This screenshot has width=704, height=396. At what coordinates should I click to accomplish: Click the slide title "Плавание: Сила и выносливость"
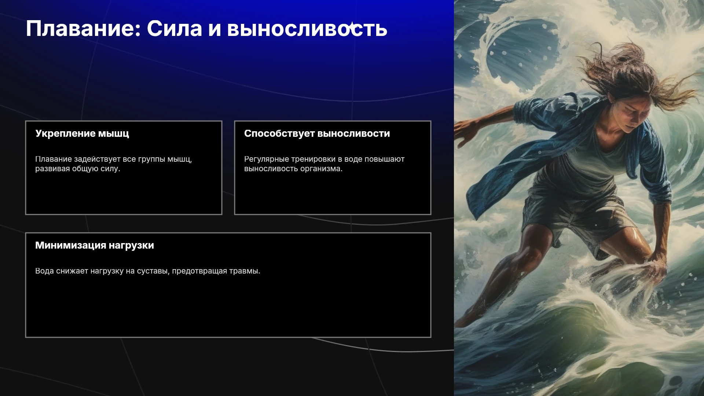[x=206, y=29]
